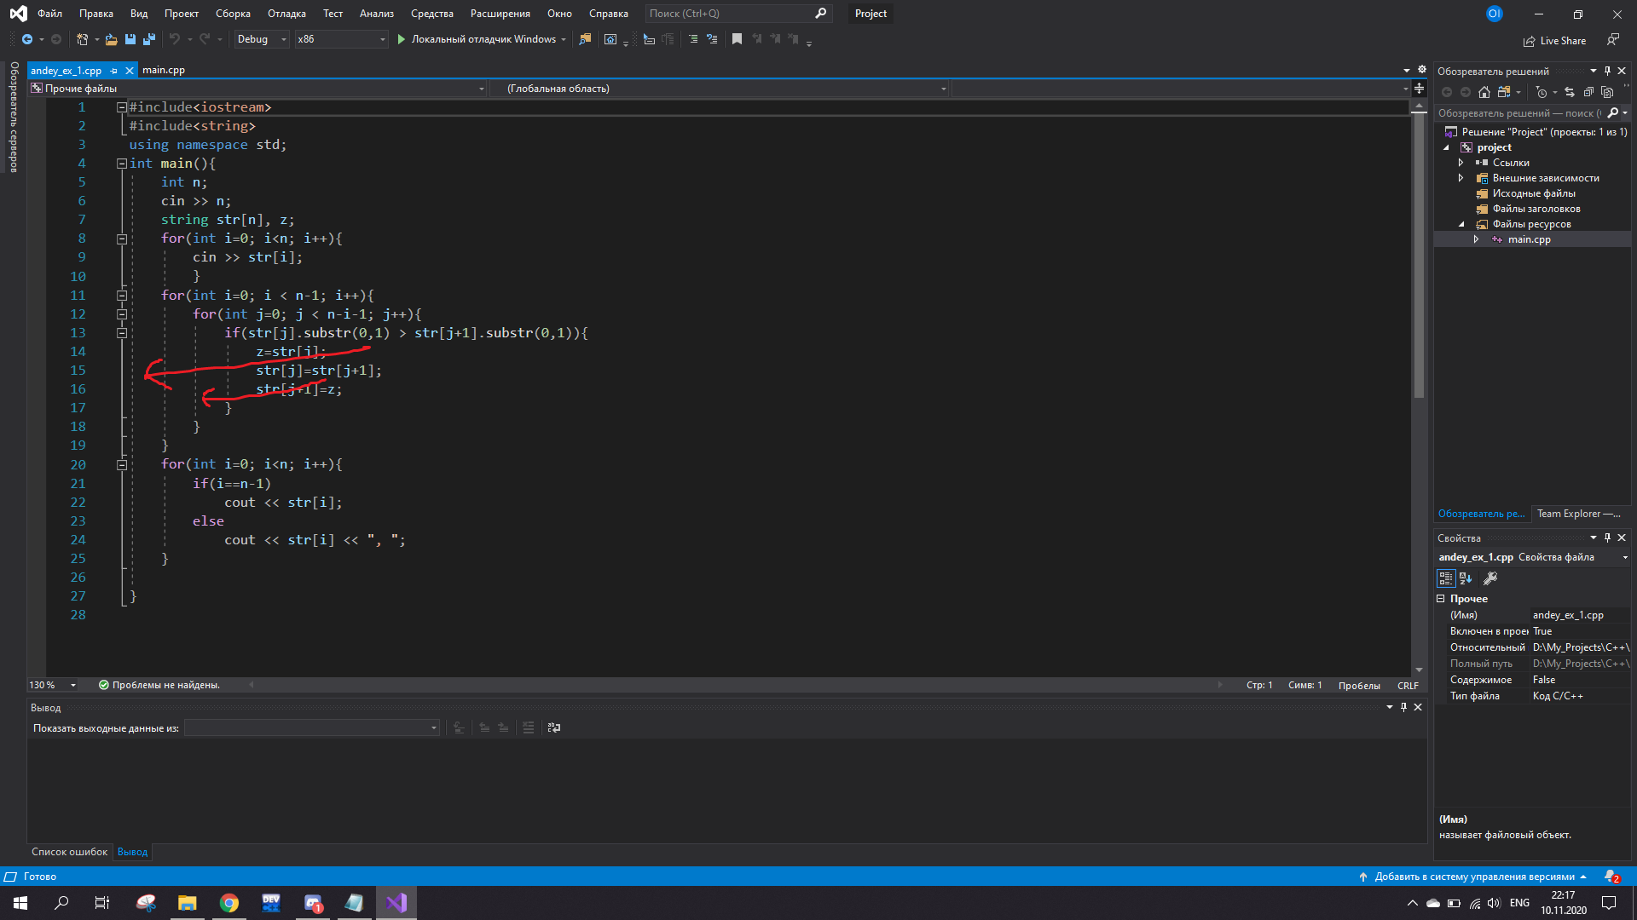
Task: Navigate backward with the blue arrow button
Action: tap(27, 39)
